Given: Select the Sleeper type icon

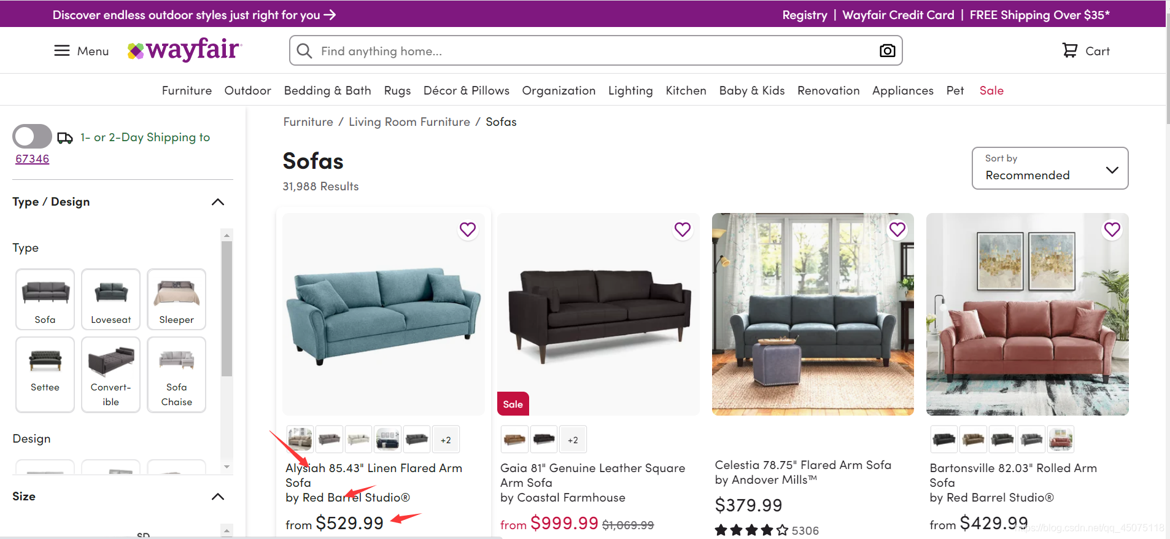Looking at the screenshot, I should click(x=176, y=300).
